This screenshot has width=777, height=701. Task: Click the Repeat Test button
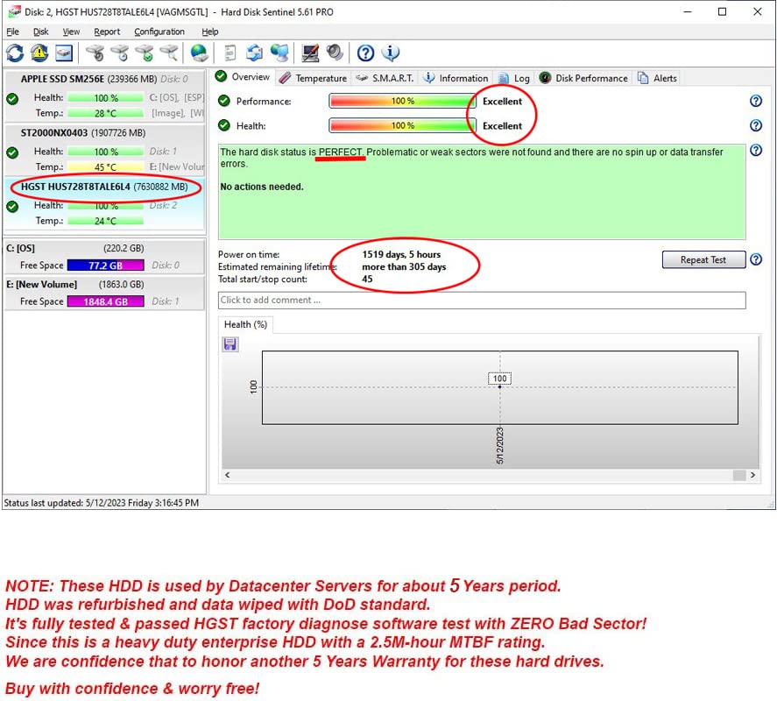(x=703, y=259)
